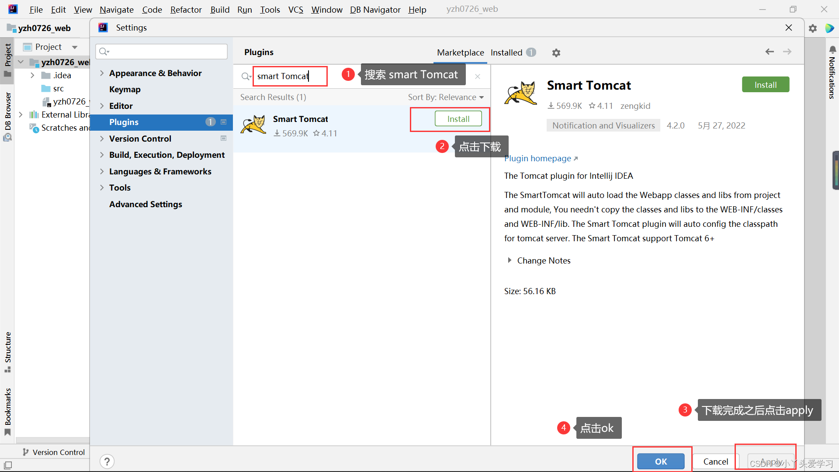Expand External Libraries node
839x472 pixels.
tap(21, 115)
